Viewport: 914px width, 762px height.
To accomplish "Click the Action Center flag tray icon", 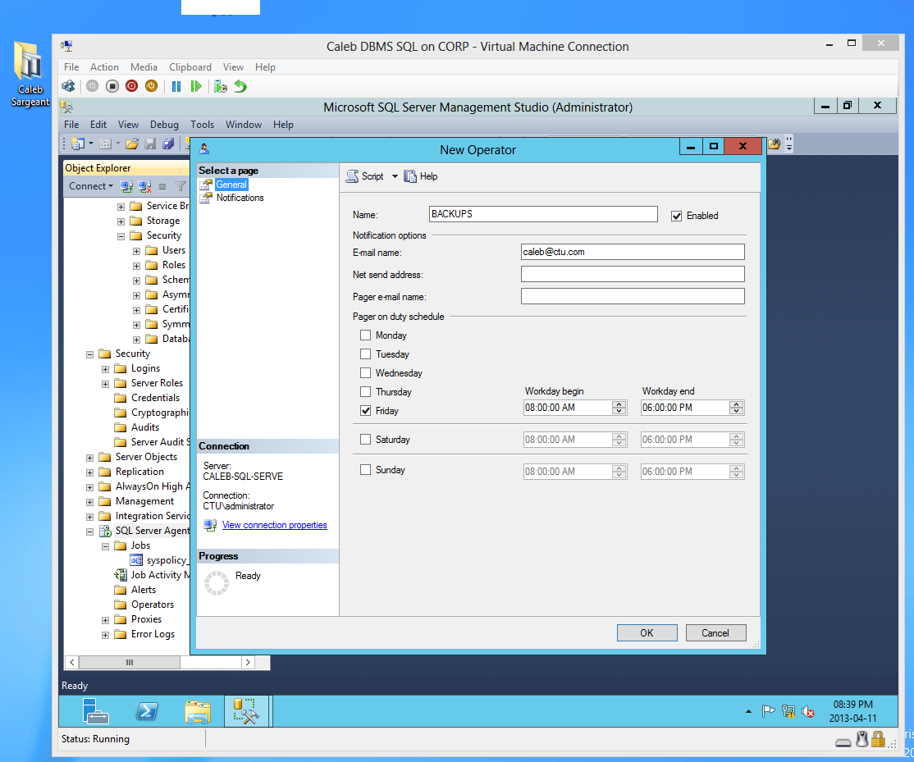I will [x=768, y=710].
